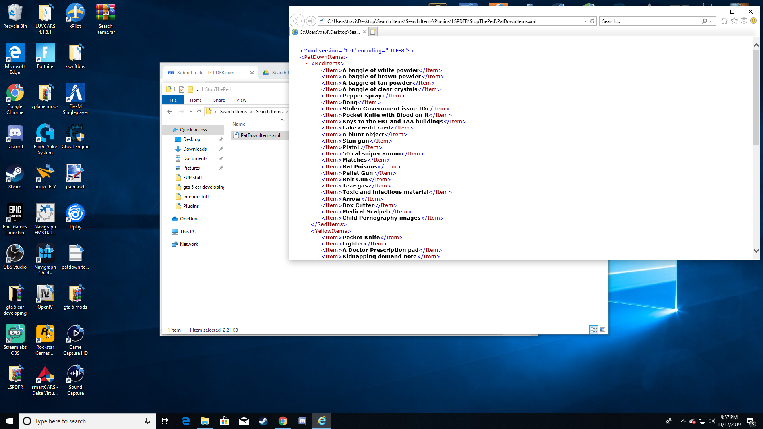Collapse the YellowItems XML node

pyautogui.click(x=306, y=231)
